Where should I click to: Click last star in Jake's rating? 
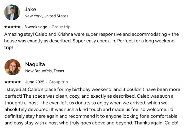click(x=19, y=27)
